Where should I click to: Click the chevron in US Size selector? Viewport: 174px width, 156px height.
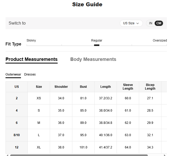coord(138,24)
